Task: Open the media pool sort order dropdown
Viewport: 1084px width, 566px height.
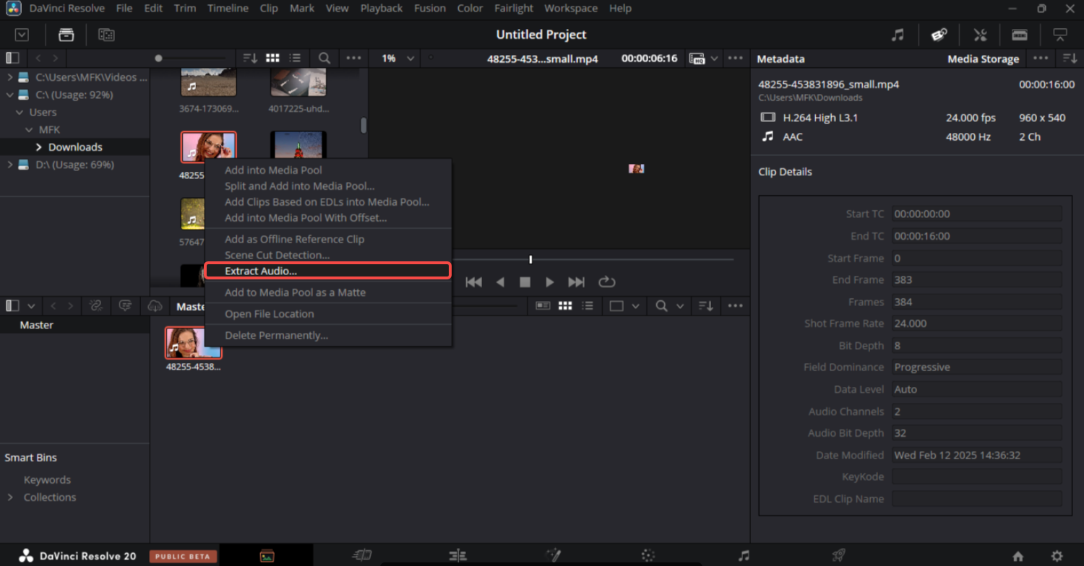Action: (249, 58)
